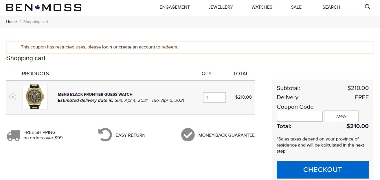Image resolution: width=380 pixels, height=180 pixels.
Task: Click the Coupon Code input box
Action: coord(300,116)
